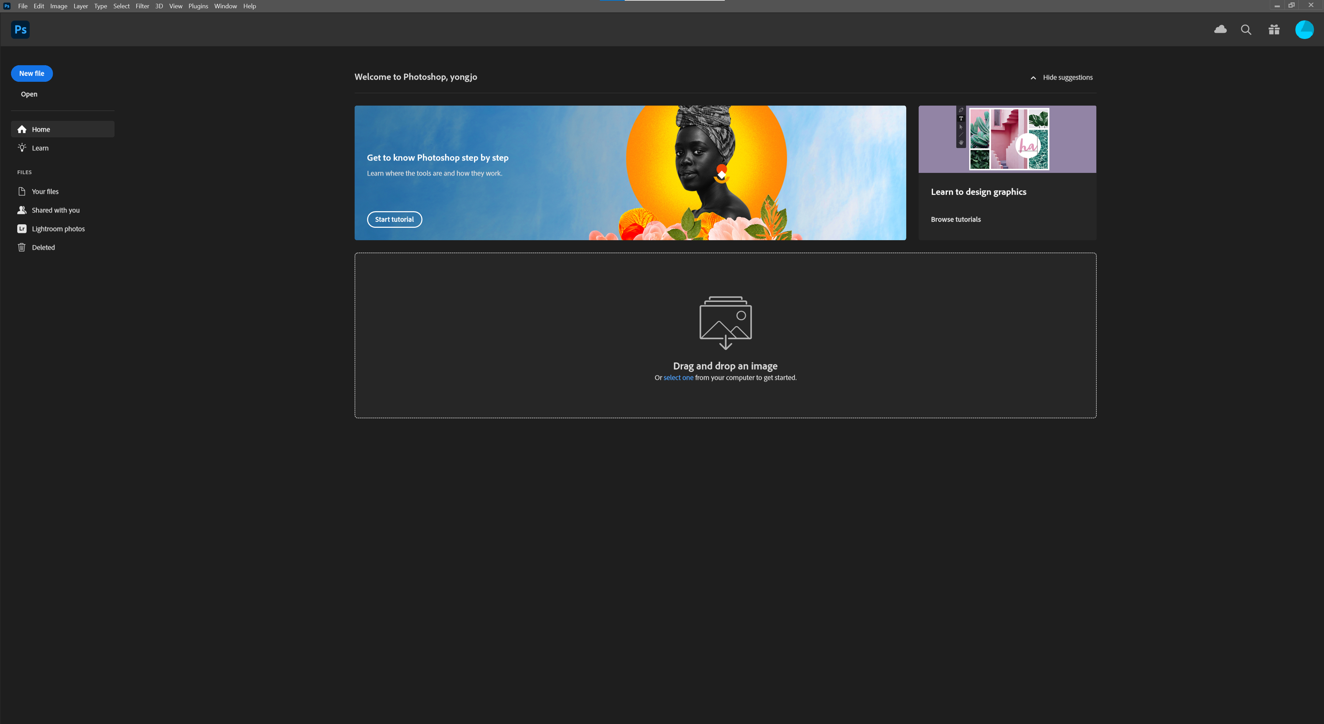Click the 'select one' link

pos(678,378)
